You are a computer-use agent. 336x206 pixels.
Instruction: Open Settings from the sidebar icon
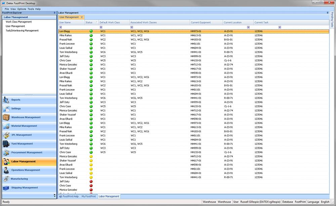6,109
